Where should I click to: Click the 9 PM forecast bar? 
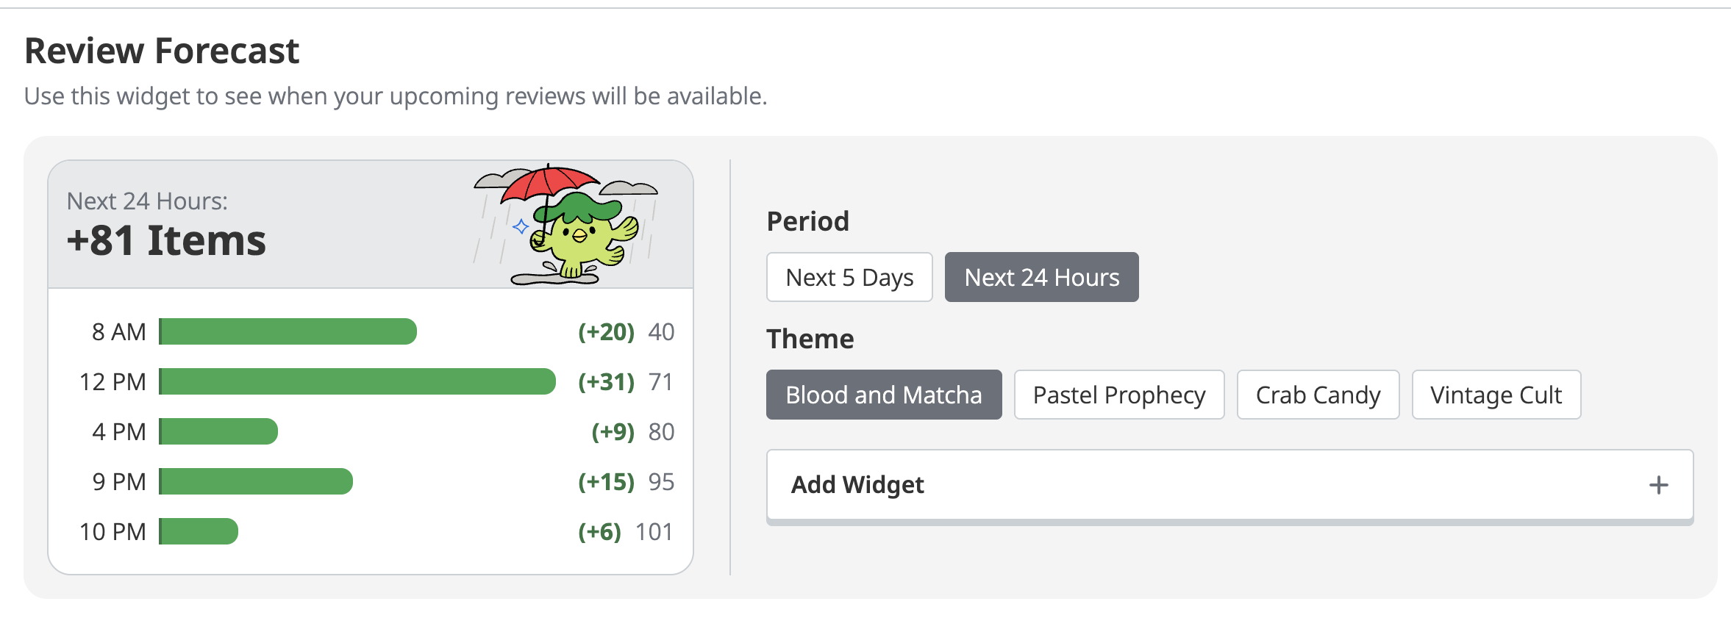point(257,481)
